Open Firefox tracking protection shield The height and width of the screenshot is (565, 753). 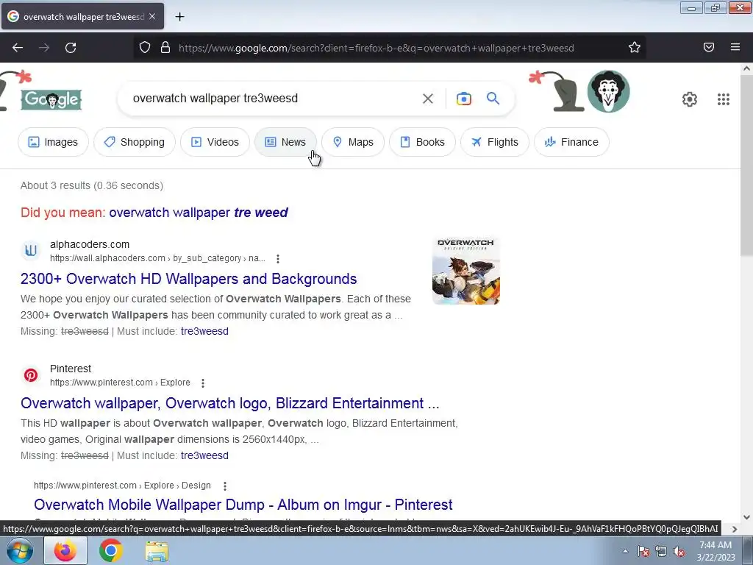145,47
